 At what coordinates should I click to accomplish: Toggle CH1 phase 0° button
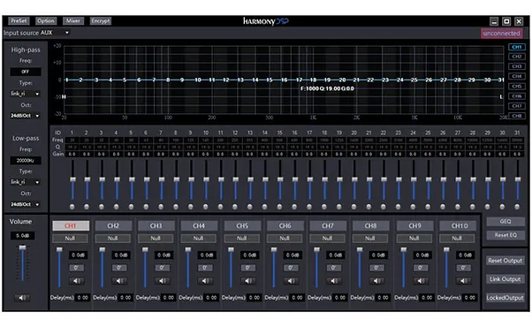pyautogui.click(x=77, y=268)
